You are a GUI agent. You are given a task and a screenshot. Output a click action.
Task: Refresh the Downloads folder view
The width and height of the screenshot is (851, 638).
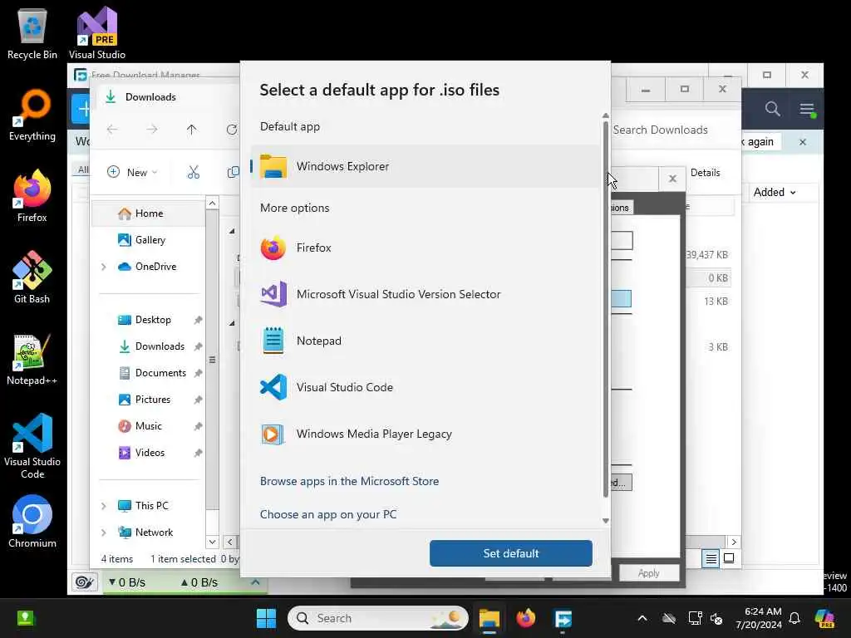click(232, 130)
